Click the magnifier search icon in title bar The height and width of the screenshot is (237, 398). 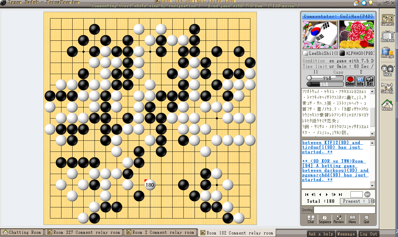tap(364, 3)
